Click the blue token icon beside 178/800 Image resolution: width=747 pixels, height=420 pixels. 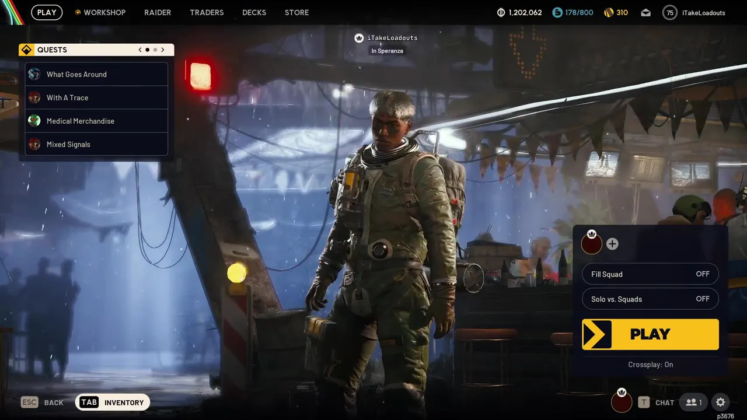point(557,12)
